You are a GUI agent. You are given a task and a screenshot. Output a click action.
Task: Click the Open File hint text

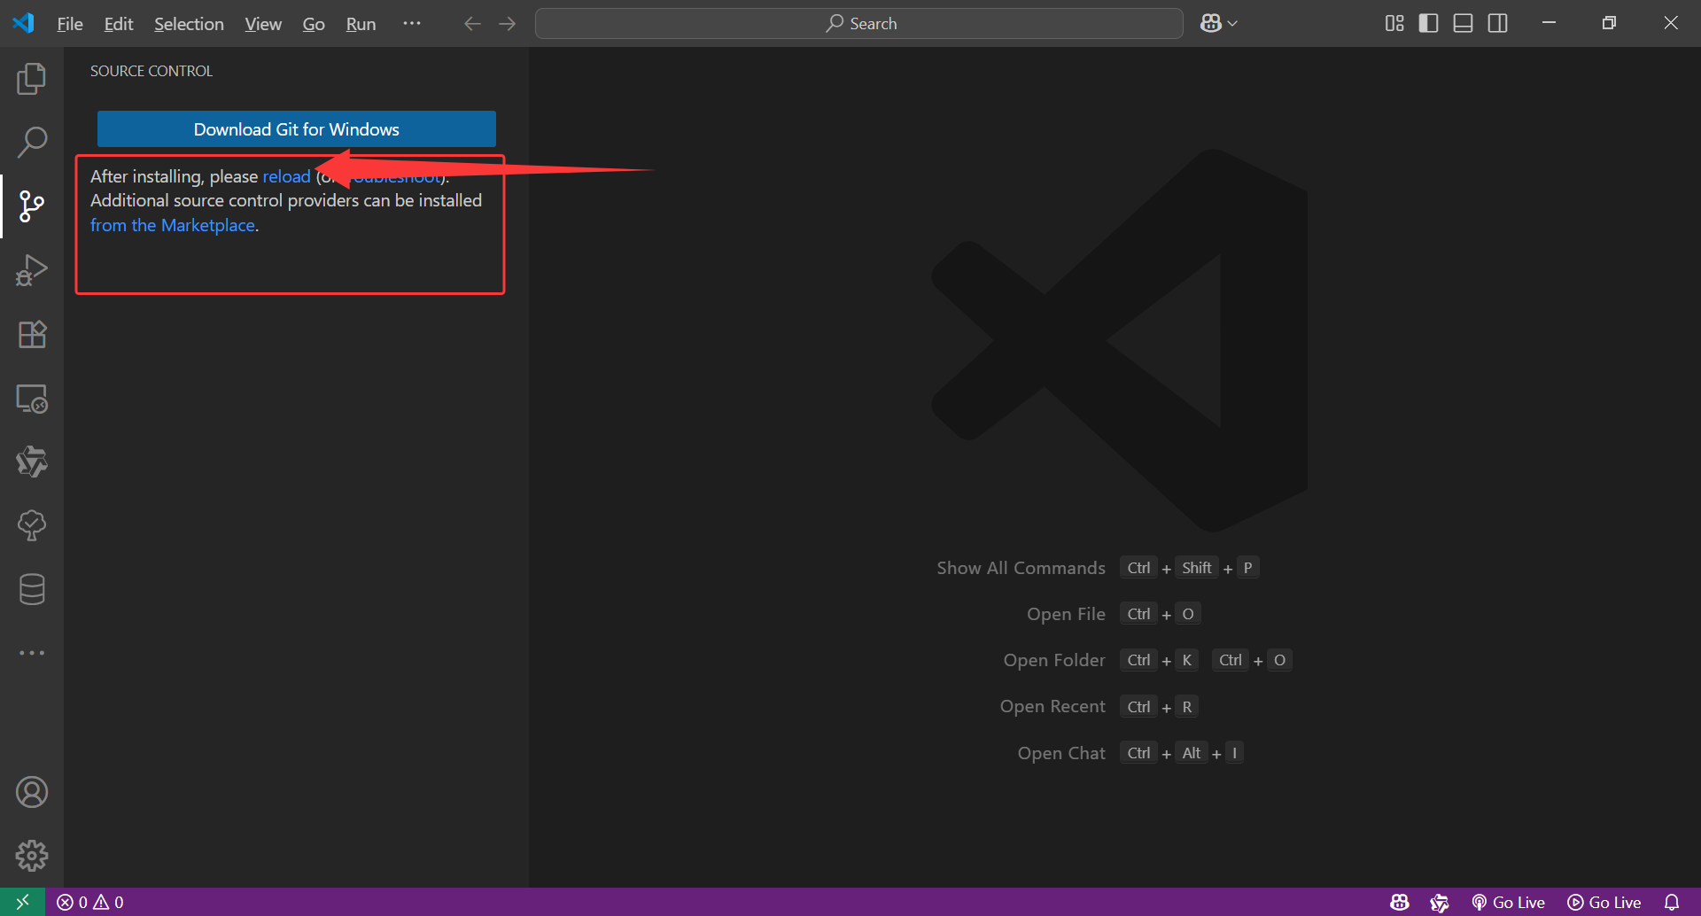point(1066,614)
